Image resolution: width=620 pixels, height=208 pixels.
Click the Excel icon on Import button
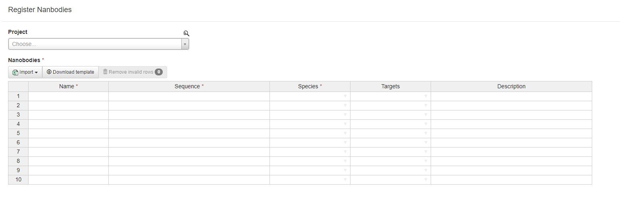pos(15,73)
